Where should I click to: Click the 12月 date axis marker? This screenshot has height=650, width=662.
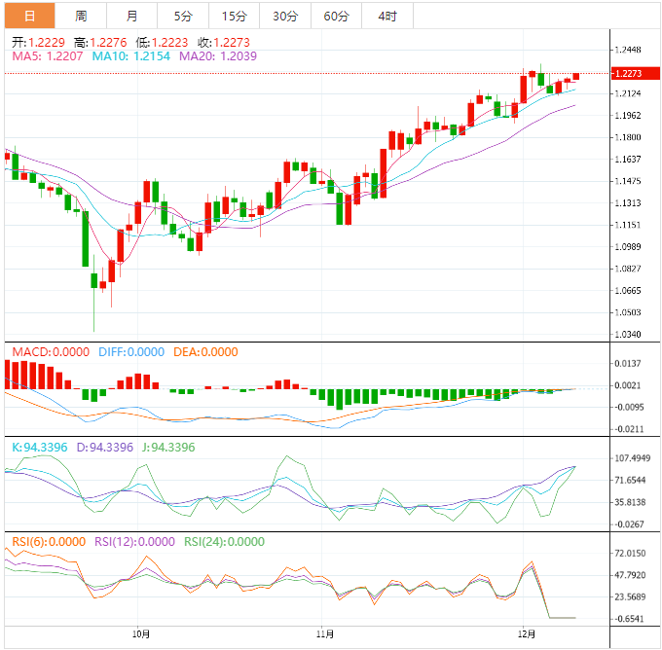click(x=527, y=634)
